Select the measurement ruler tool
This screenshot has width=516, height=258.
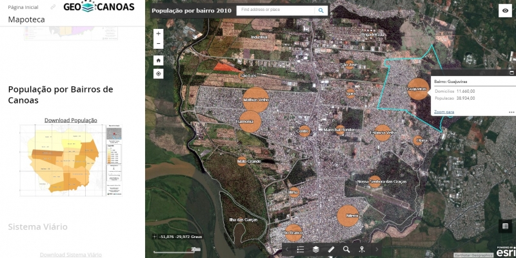pyautogui.click(x=331, y=249)
